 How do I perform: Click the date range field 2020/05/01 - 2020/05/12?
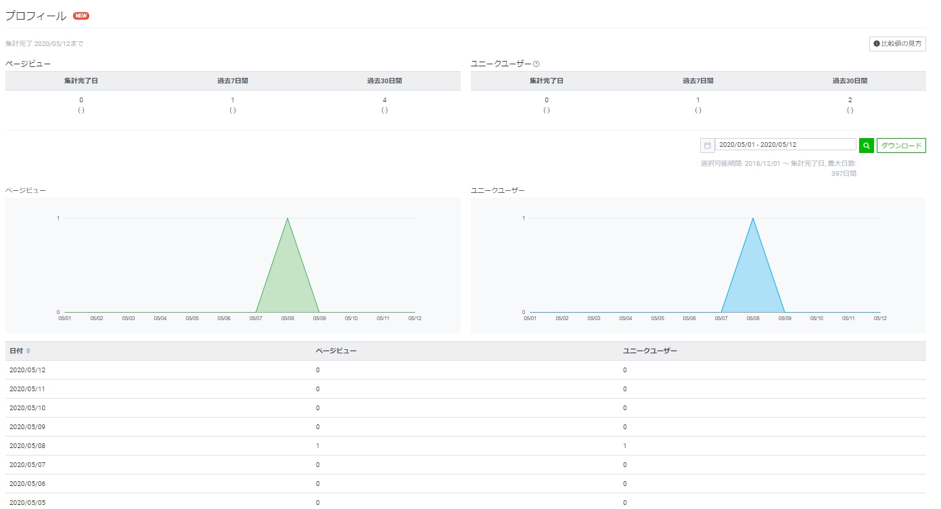pyautogui.click(x=785, y=144)
